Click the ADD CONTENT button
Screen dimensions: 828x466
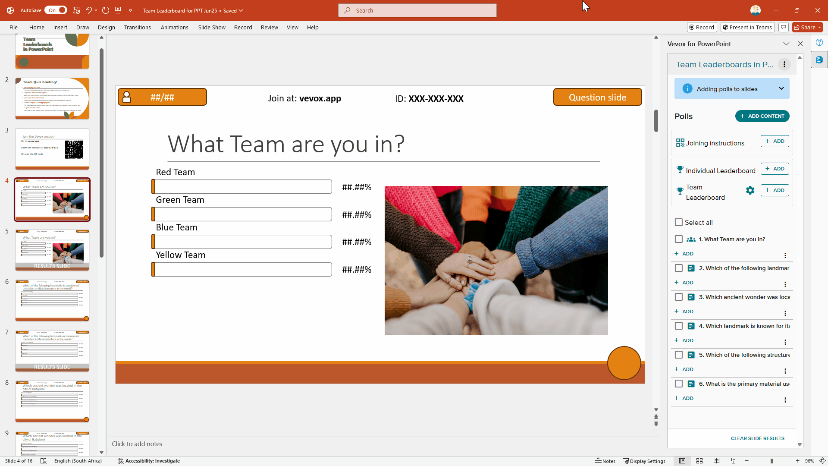[x=762, y=116]
